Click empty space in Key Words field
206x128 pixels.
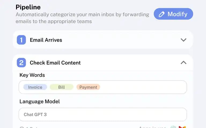143,87
